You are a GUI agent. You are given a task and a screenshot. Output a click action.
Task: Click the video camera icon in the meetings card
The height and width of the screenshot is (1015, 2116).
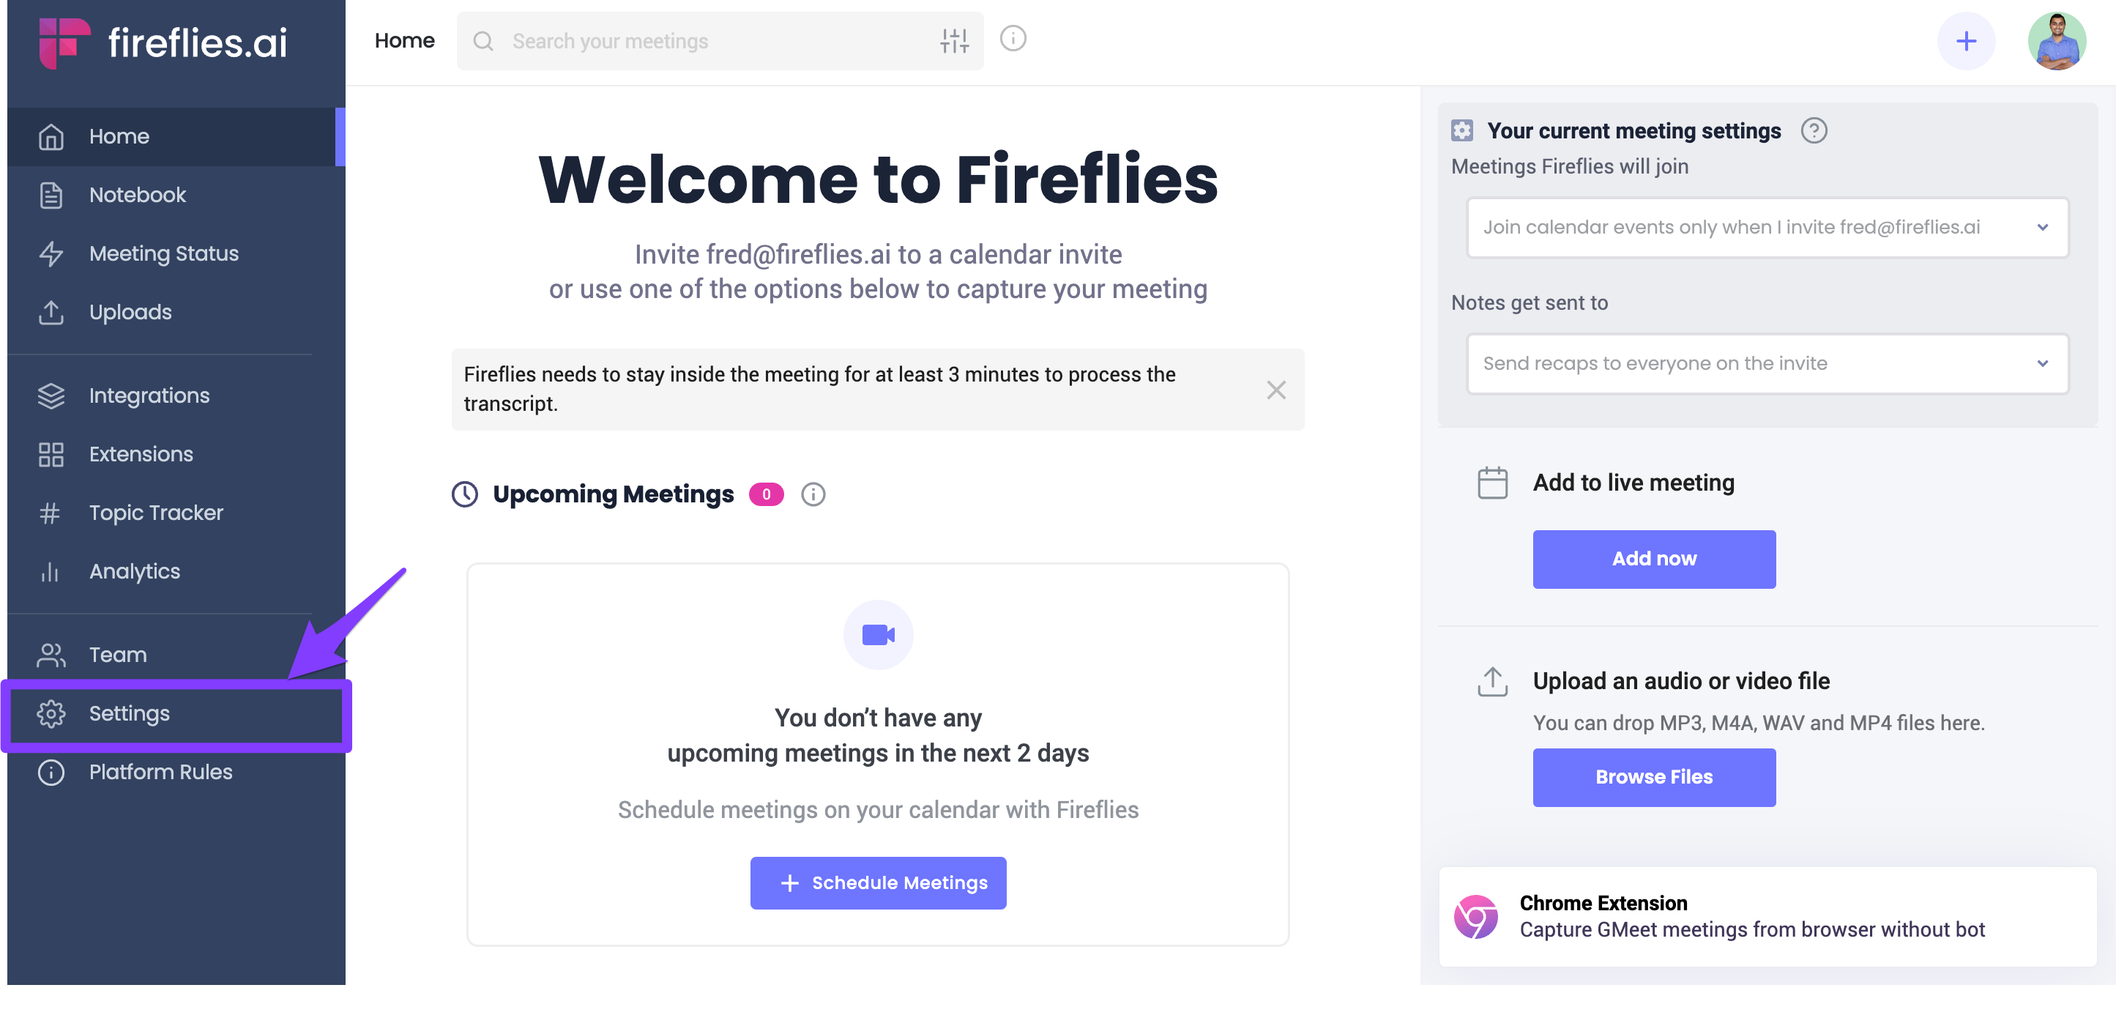pos(878,634)
